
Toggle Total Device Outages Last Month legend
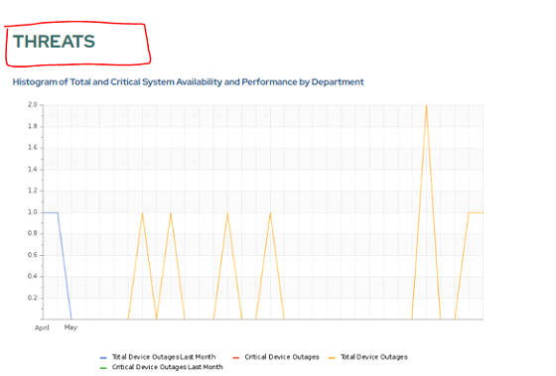click(164, 357)
